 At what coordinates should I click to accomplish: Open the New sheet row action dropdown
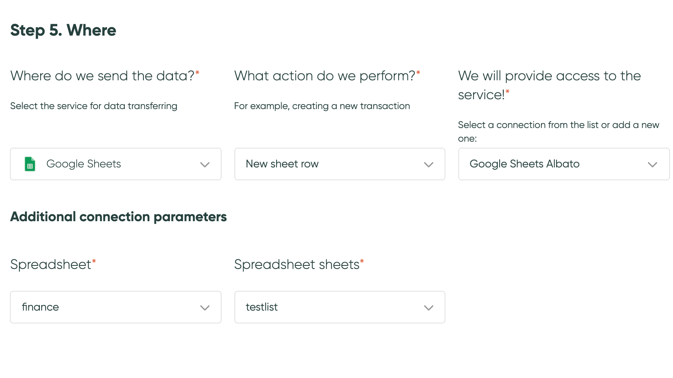[340, 164]
